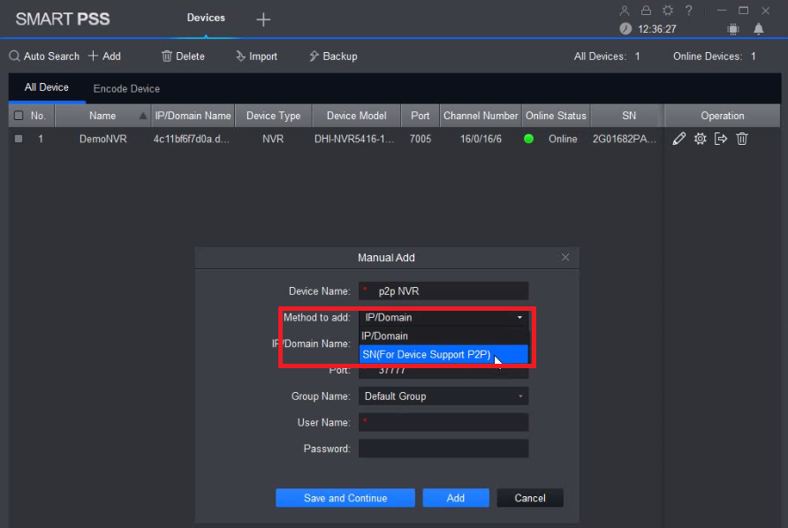Toggle the select-all checkbox in table header
This screenshot has width=788, height=528.
point(19,116)
